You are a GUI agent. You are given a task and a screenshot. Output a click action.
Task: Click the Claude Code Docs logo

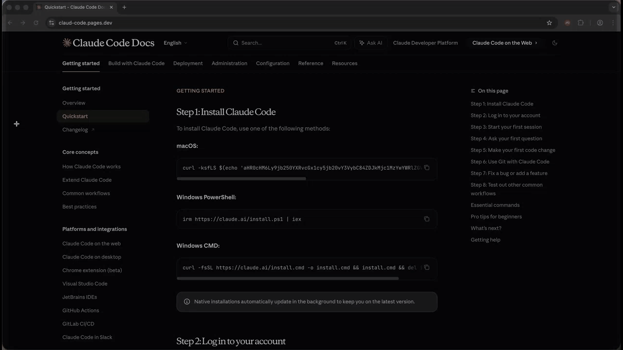click(x=108, y=43)
